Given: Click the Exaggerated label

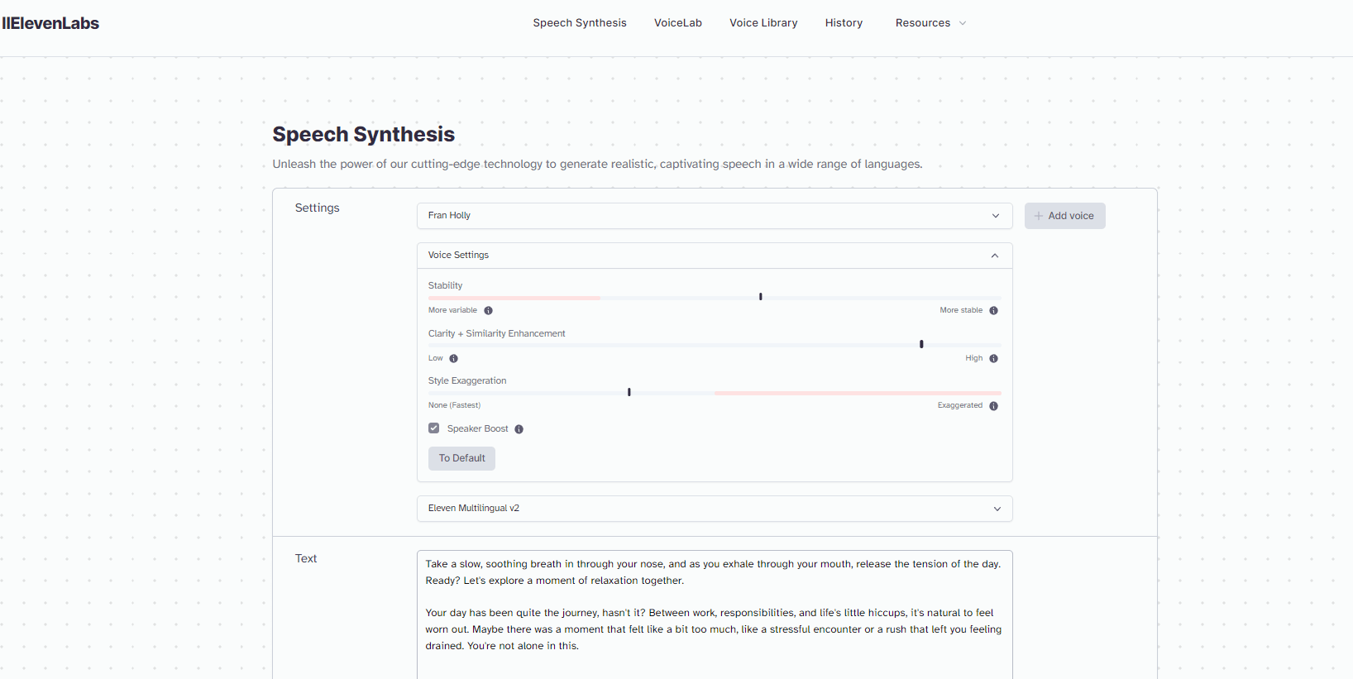Looking at the screenshot, I should point(959,405).
